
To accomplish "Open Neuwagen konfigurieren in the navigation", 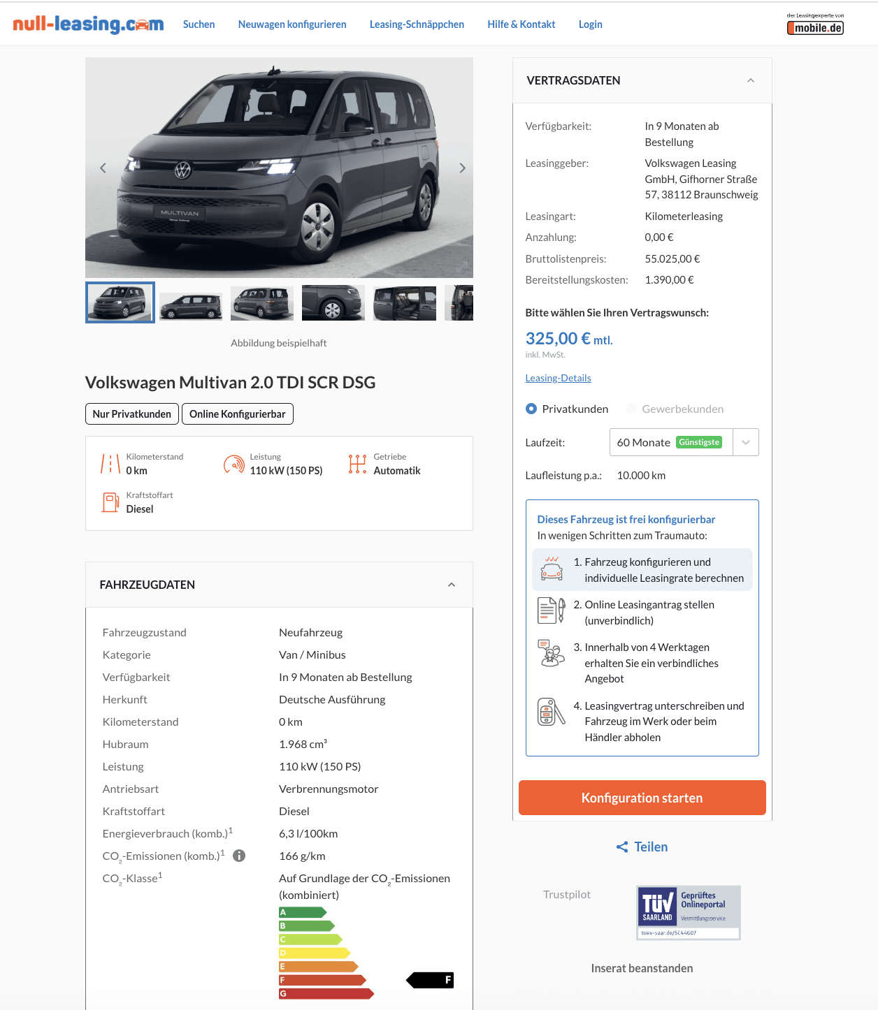I will [x=292, y=24].
